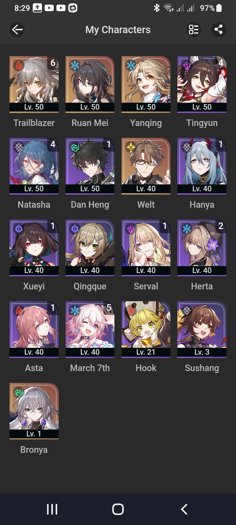Tap the Android home button
This screenshot has width=236, height=525.
click(118, 509)
